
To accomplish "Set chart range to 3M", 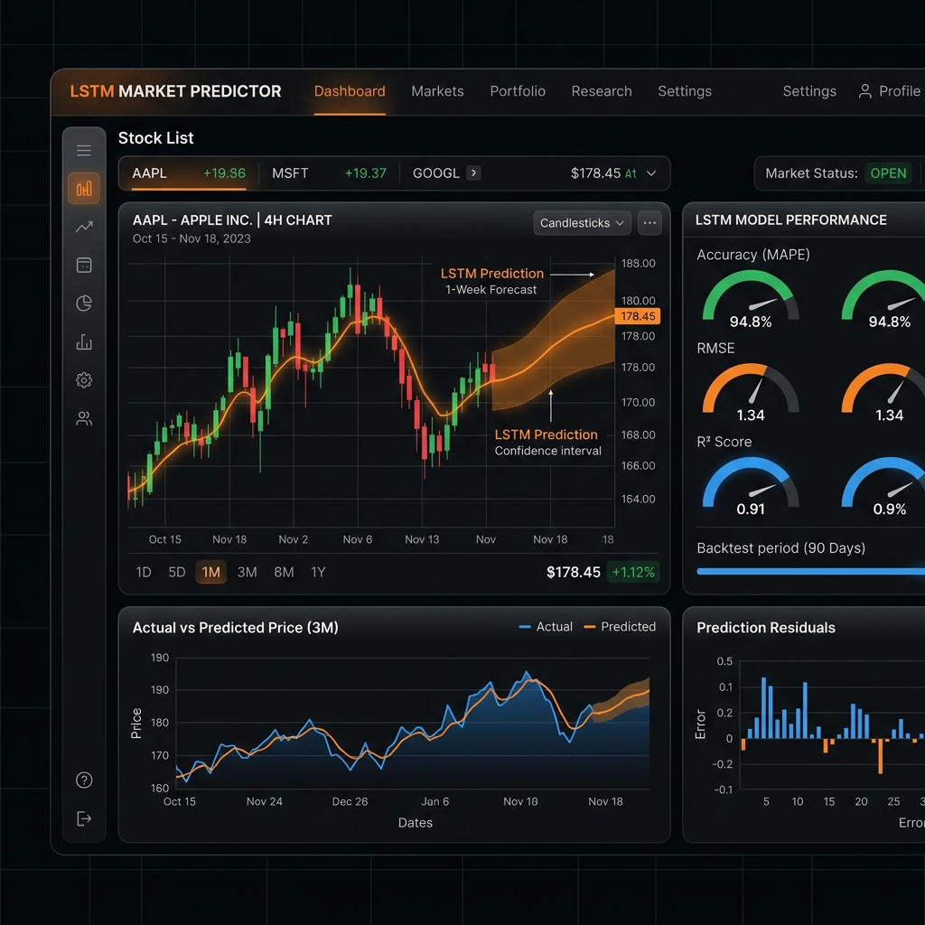I will (x=247, y=572).
